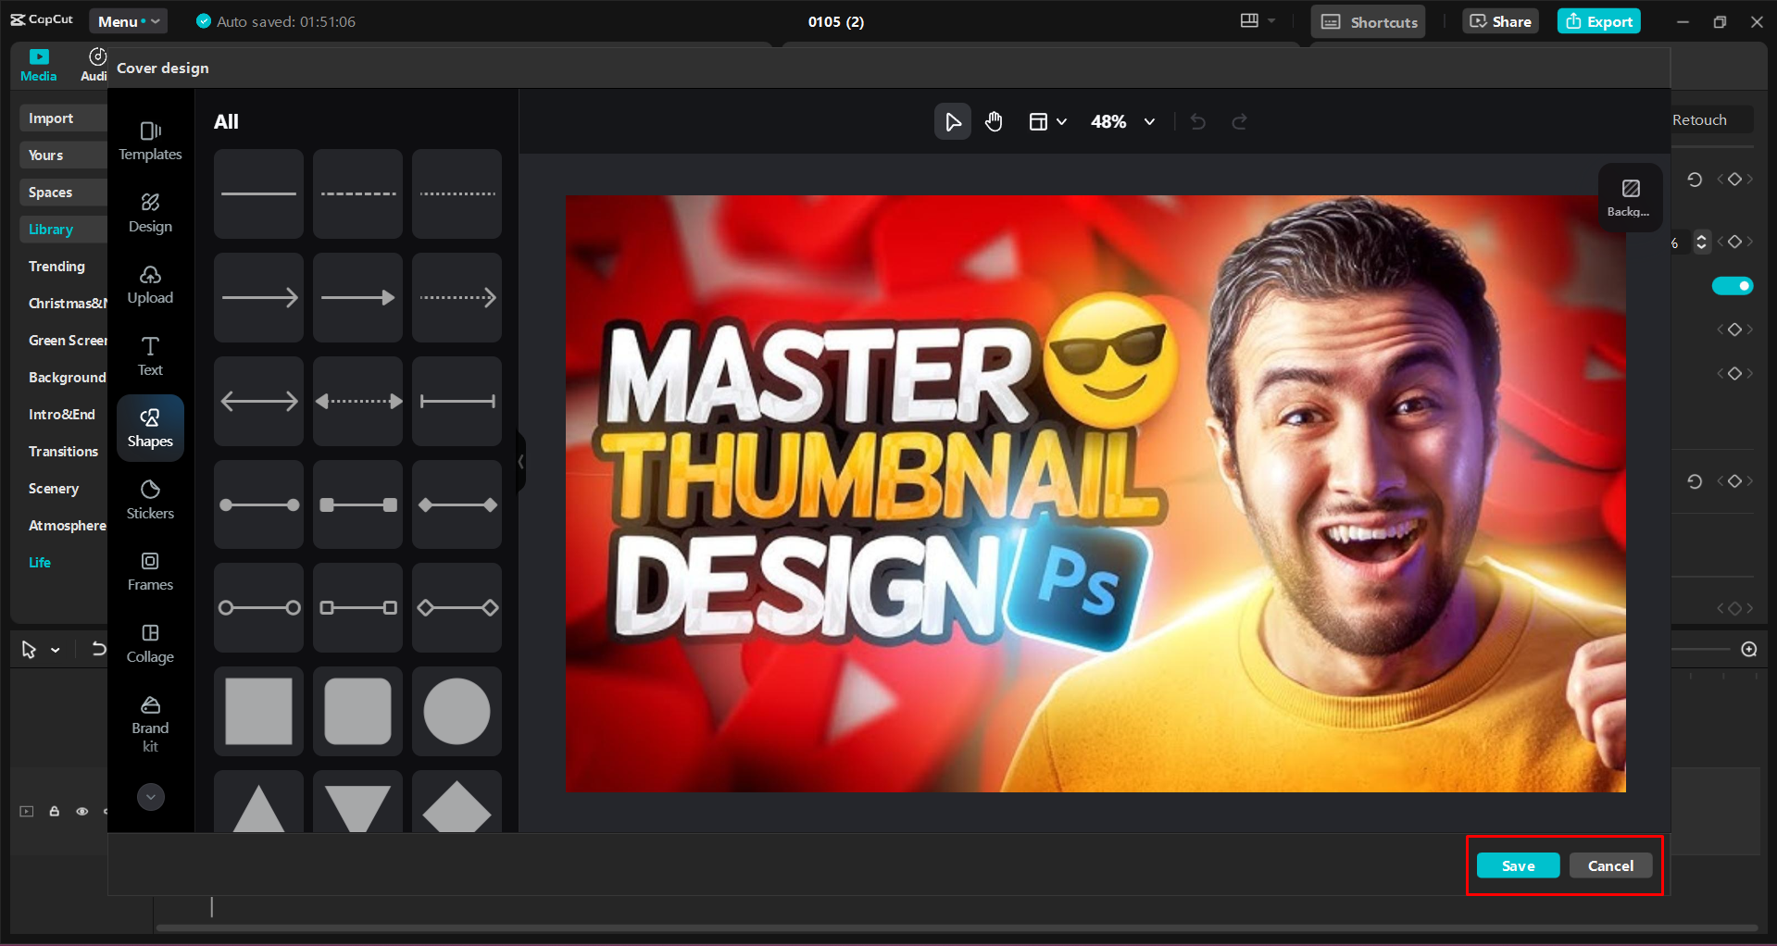Image resolution: width=1777 pixels, height=946 pixels.
Task: Select the Text tool
Action: pyautogui.click(x=150, y=356)
